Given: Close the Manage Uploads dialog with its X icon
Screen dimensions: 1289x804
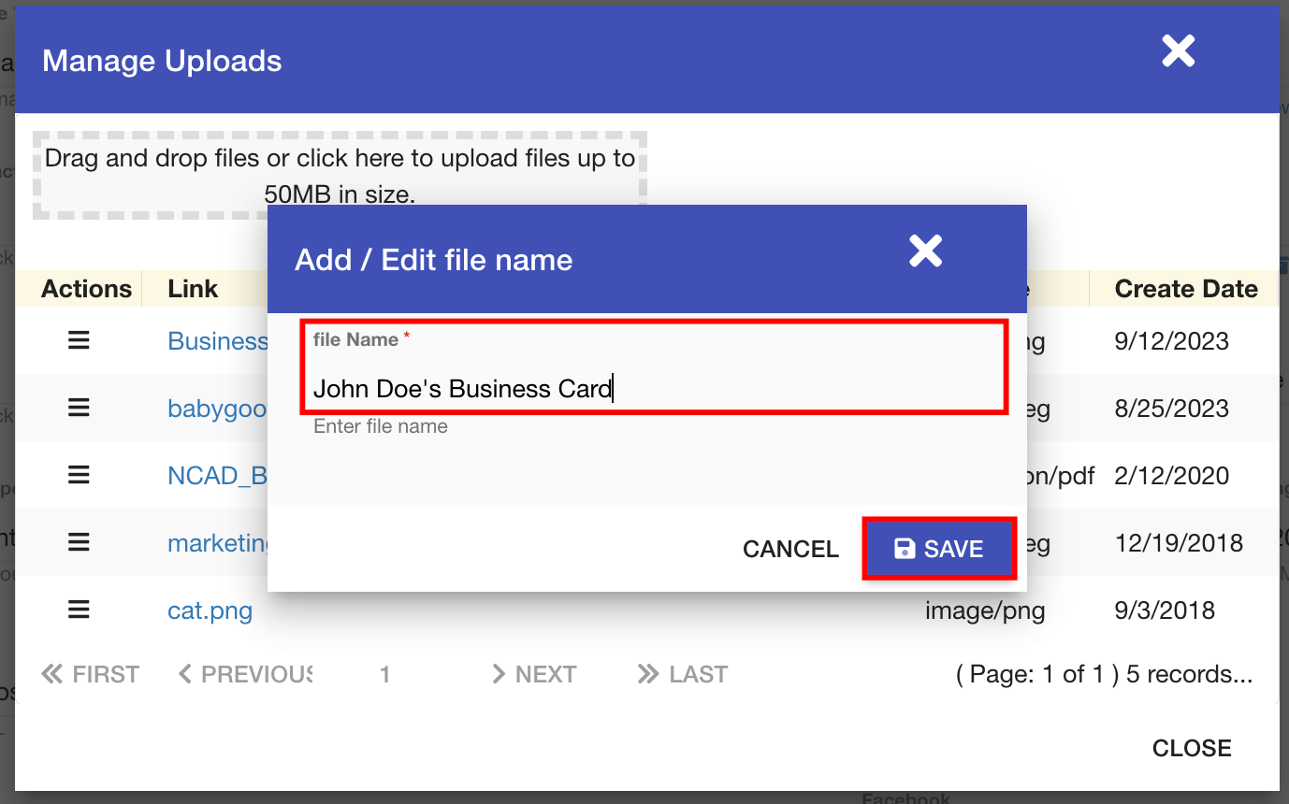Looking at the screenshot, I should (x=1178, y=51).
